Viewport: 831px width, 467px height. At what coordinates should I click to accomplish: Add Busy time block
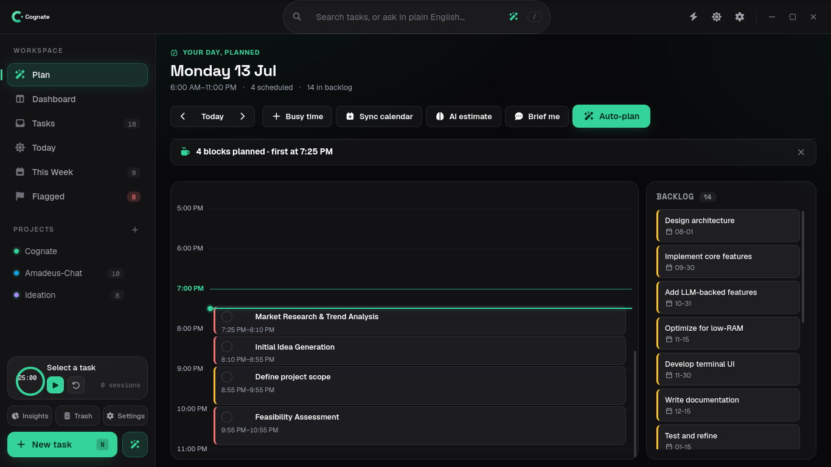pyautogui.click(x=297, y=116)
